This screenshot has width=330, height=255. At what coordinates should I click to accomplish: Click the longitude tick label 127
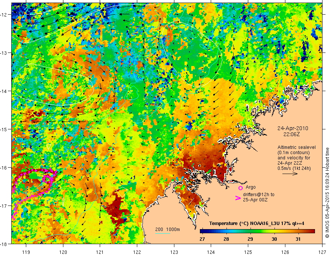click(x=322, y=252)
